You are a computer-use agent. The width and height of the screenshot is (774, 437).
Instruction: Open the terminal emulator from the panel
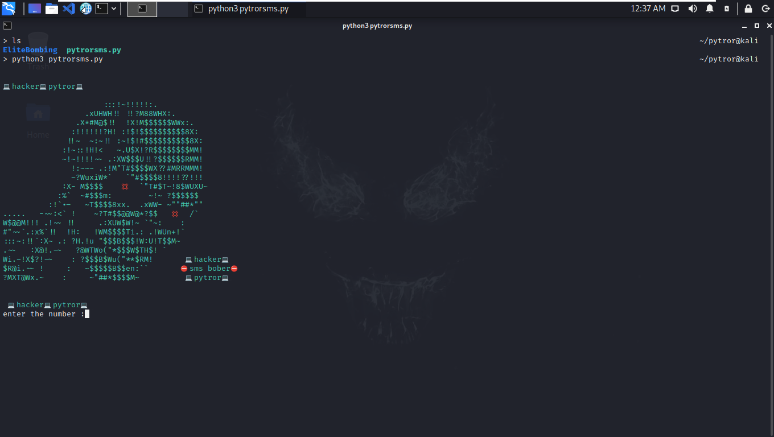pos(101,9)
